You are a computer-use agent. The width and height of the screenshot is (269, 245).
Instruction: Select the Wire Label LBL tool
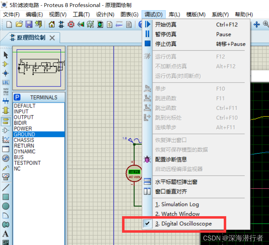(6, 83)
